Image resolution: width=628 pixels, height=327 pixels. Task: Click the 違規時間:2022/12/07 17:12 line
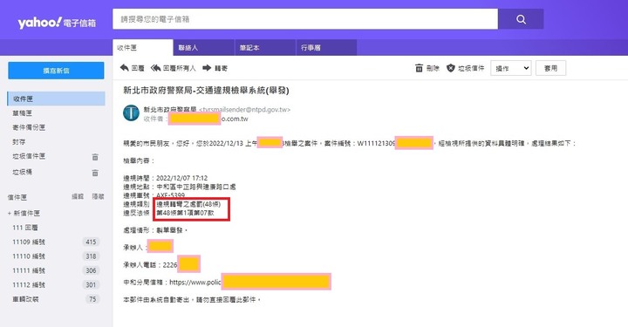[x=166, y=178]
